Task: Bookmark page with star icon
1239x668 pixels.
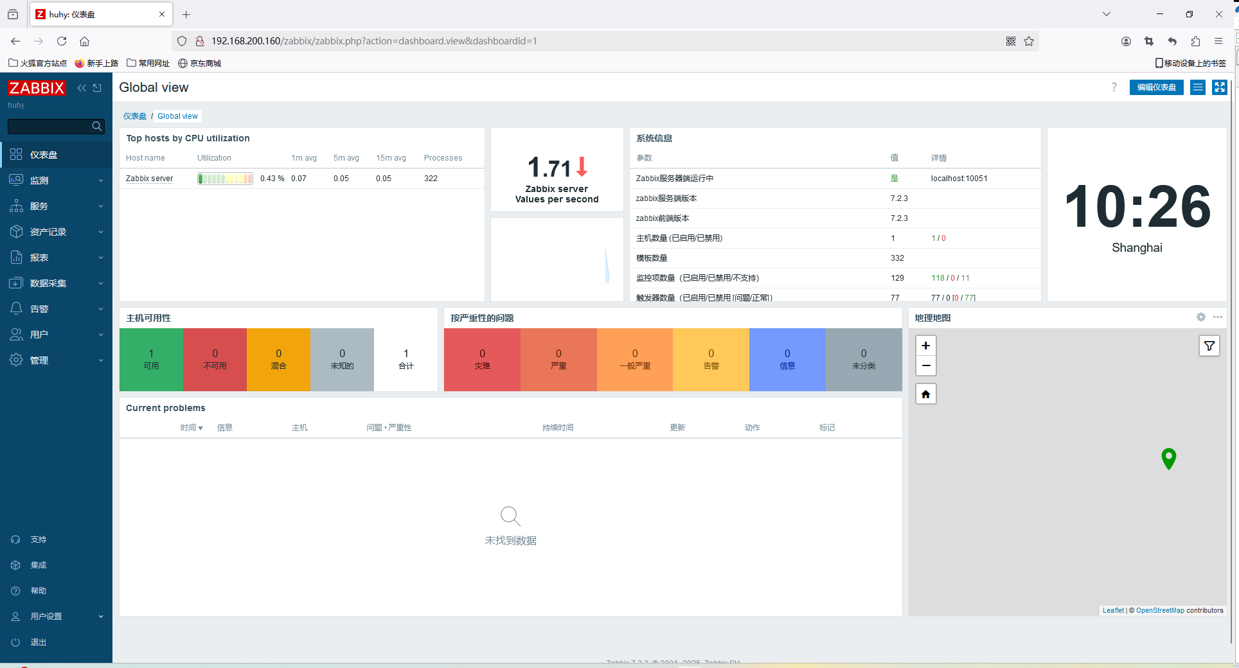Action: pos(1029,41)
